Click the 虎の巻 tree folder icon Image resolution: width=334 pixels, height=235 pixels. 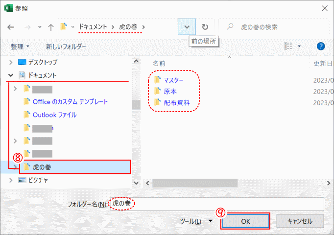26,166
